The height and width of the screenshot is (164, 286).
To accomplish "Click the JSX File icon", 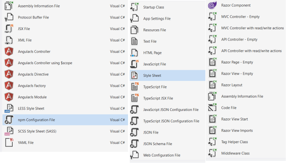I will click(9, 29).
